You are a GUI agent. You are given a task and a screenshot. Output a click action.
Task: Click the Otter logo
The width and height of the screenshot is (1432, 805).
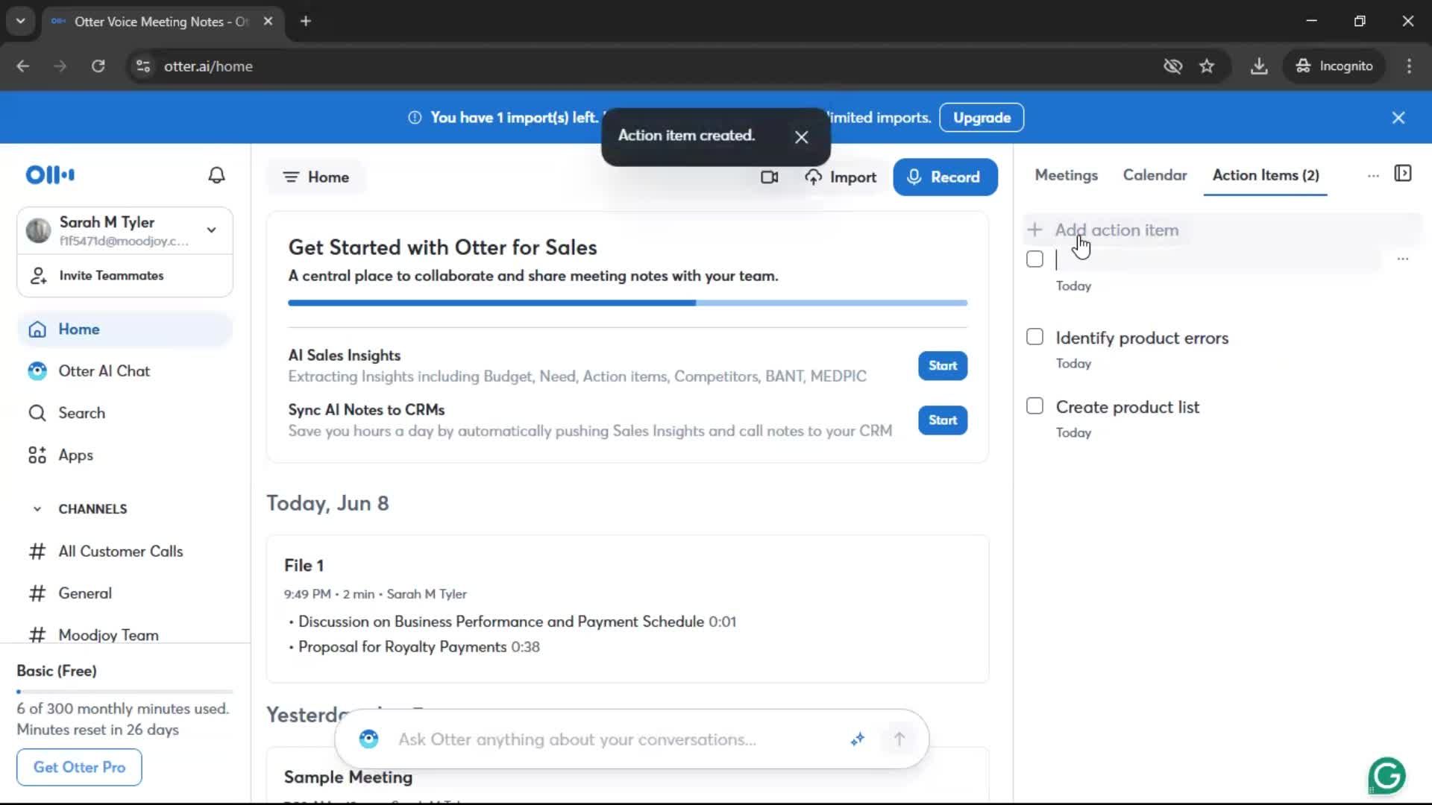(50, 175)
